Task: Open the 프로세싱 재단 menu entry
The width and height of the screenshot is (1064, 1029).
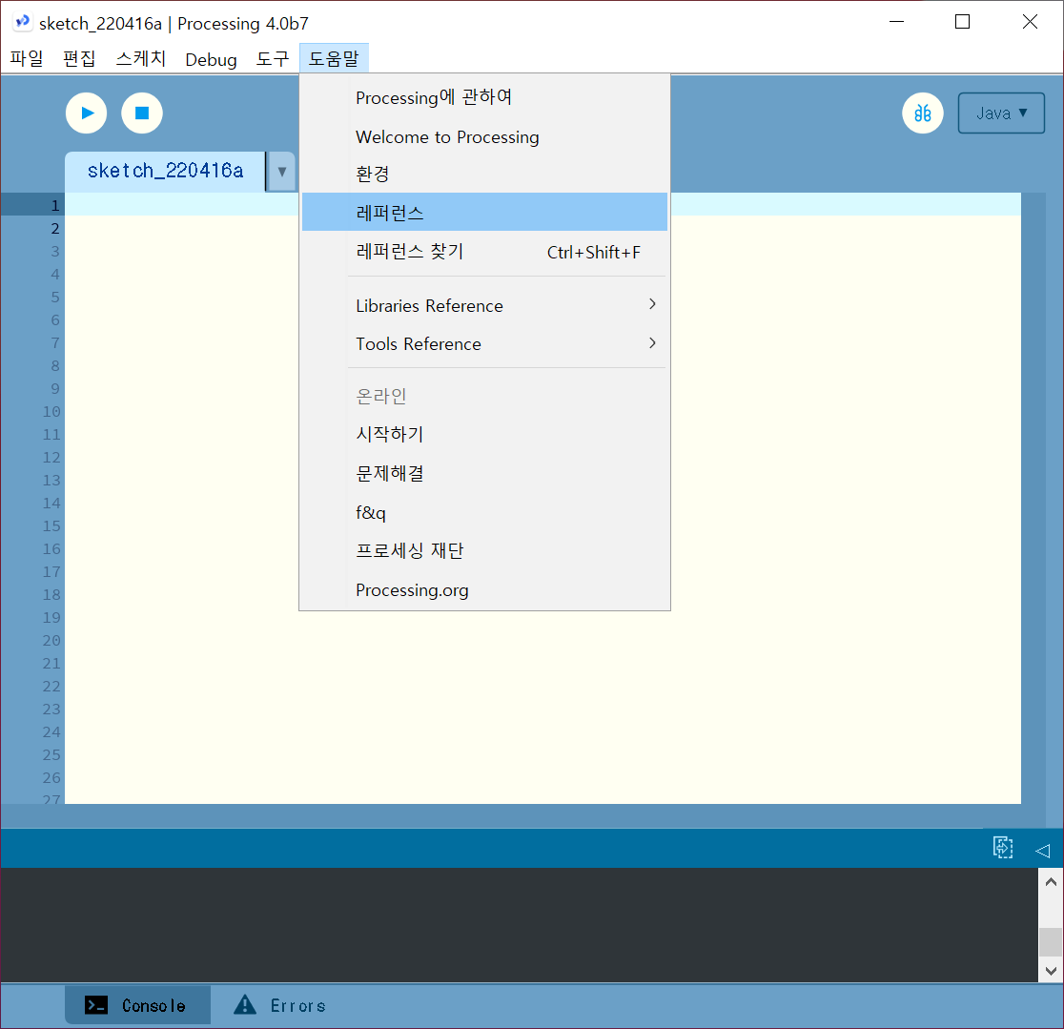Action: (x=484, y=550)
